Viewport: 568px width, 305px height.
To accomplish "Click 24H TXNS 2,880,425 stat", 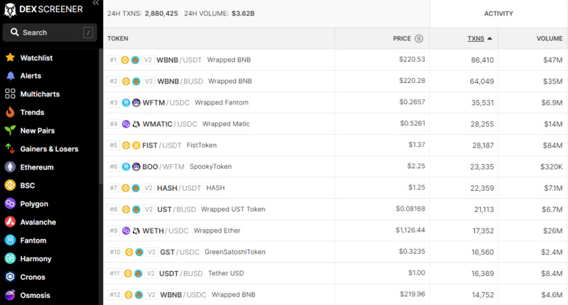I will (143, 13).
